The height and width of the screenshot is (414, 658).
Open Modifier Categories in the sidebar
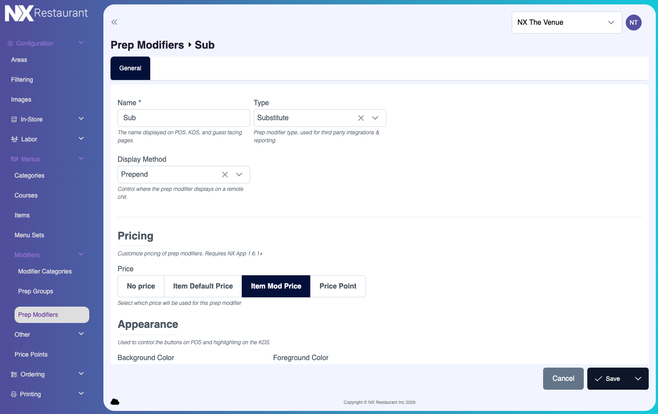45,271
